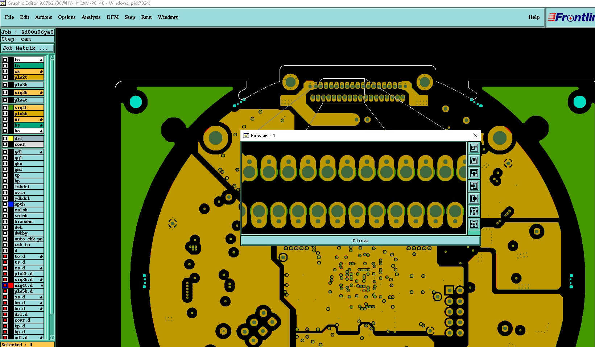The image size is (595, 347).
Task: Open the Step menu
Action: [130, 17]
